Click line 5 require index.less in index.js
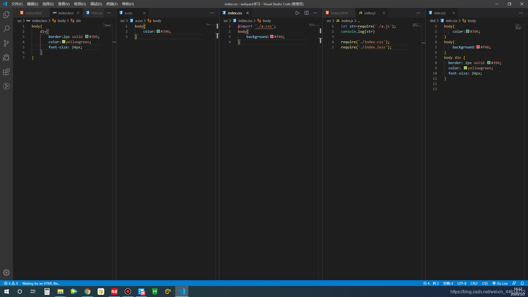Image resolution: width=528 pixels, height=297 pixels. (x=366, y=47)
